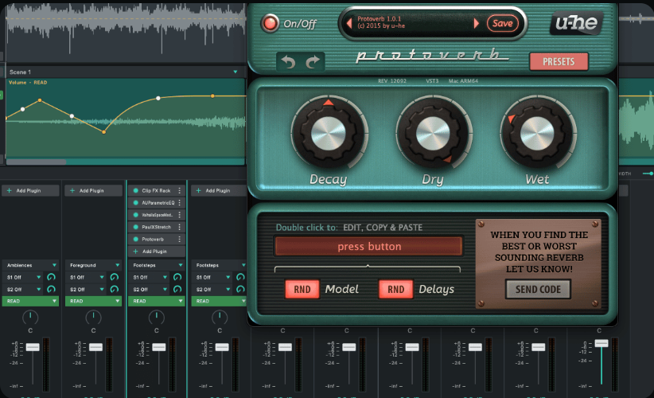
Task: Open Ambiences READ automation mode dropdown
Action: coord(30,301)
